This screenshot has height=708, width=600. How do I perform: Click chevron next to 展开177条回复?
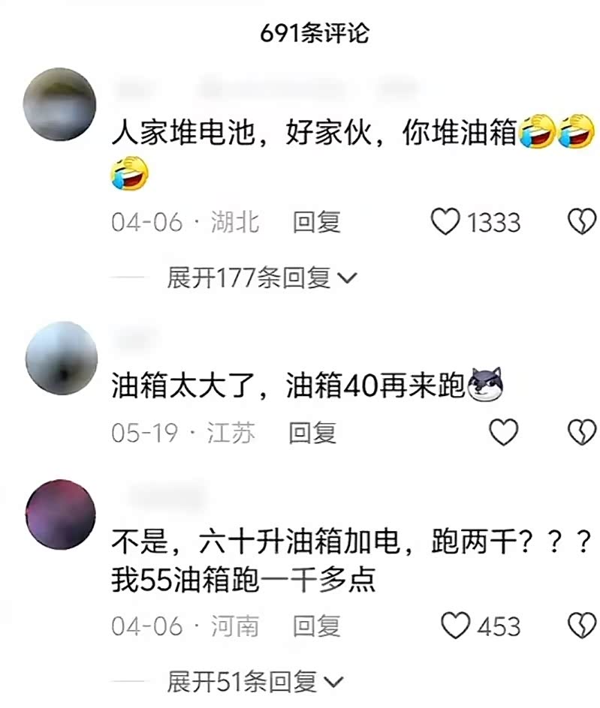click(347, 278)
